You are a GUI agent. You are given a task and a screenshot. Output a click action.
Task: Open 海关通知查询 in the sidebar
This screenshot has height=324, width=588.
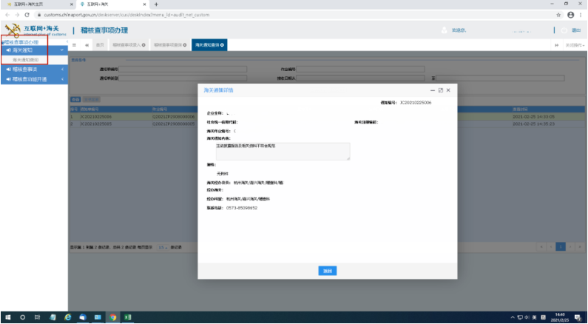(x=25, y=60)
